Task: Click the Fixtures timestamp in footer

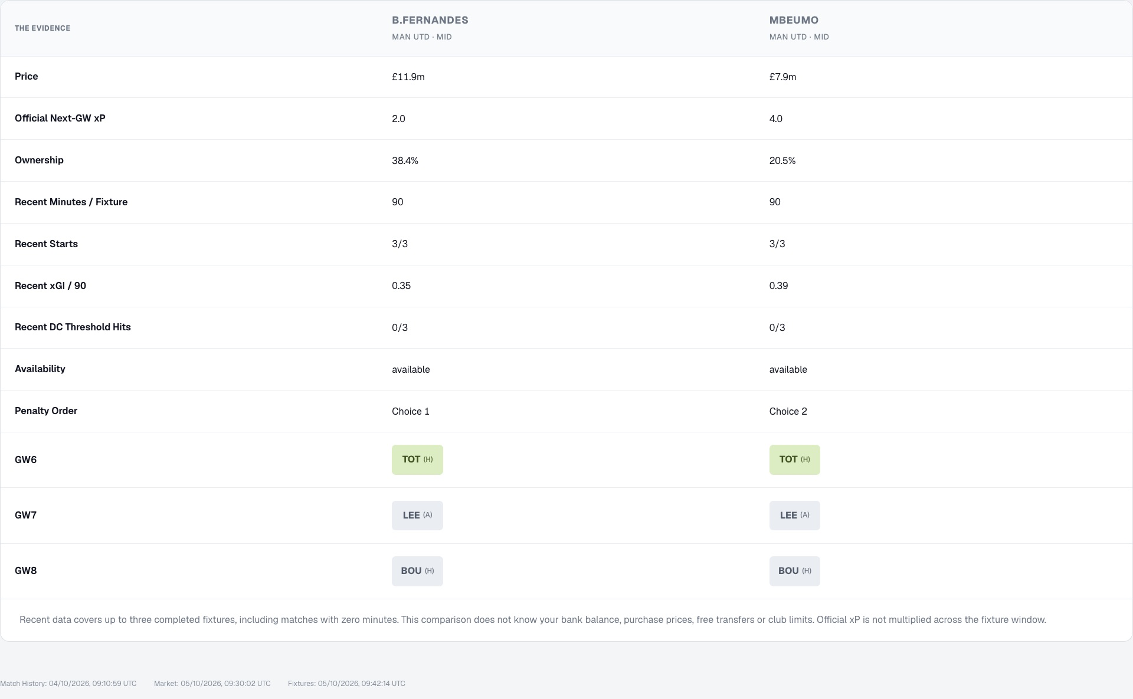Action: click(x=346, y=684)
